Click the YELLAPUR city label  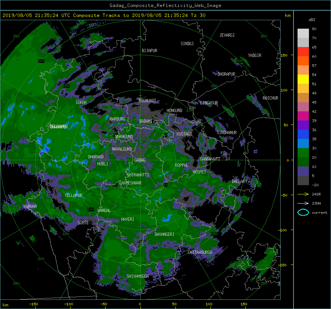point(73,195)
